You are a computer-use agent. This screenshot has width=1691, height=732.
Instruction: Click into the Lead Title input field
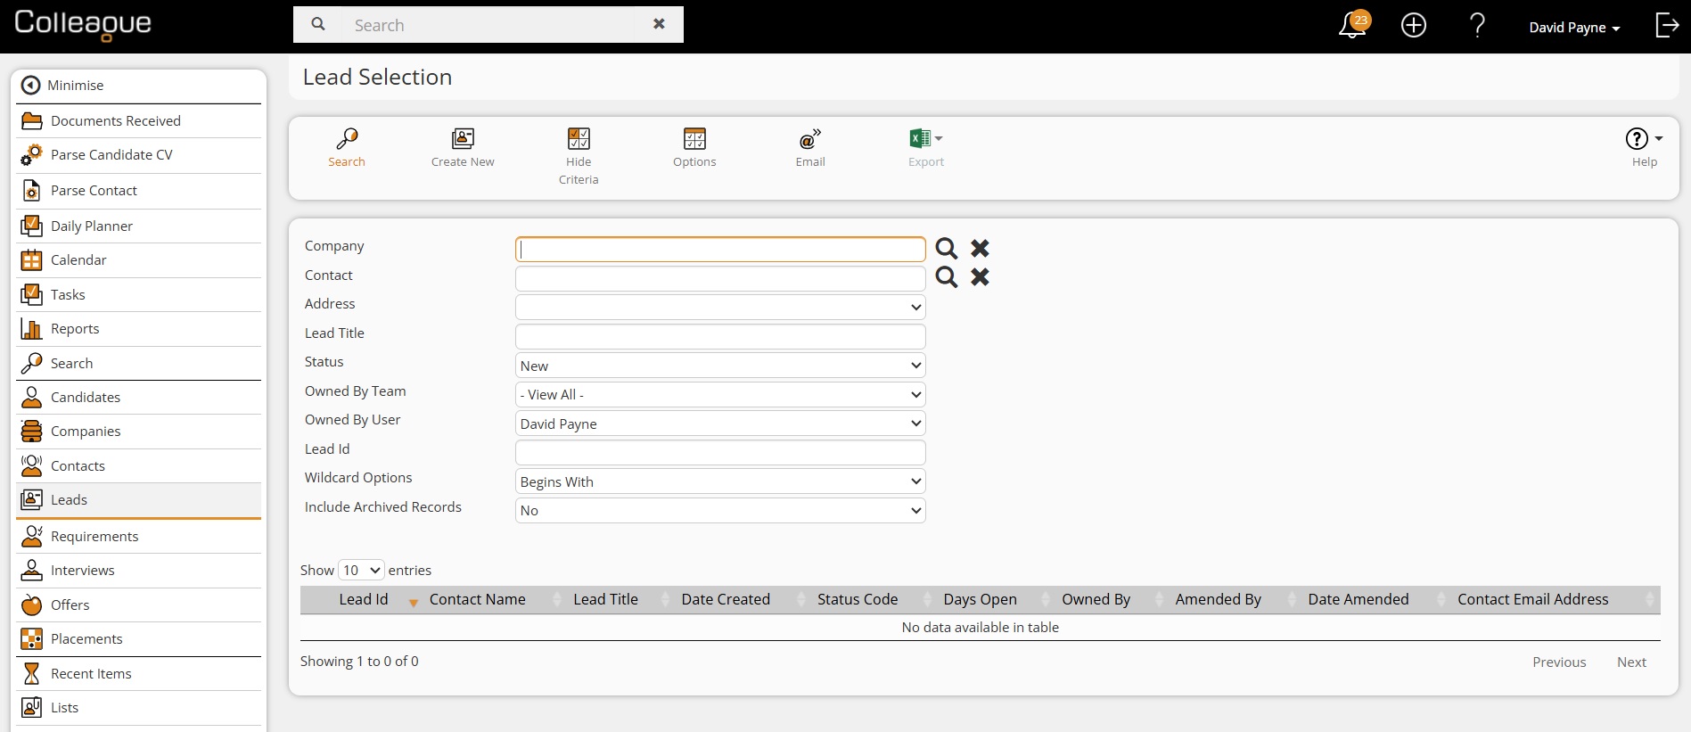click(x=720, y=336)
